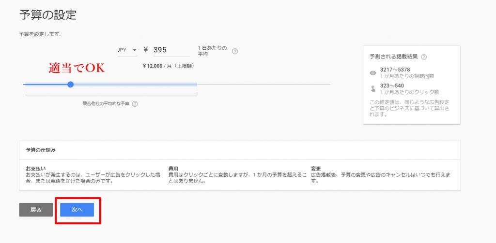Click the daily budget field showing 395
The height and width of the screenshot is (243, 496).
pyautogui.click(x=171, y=50)
